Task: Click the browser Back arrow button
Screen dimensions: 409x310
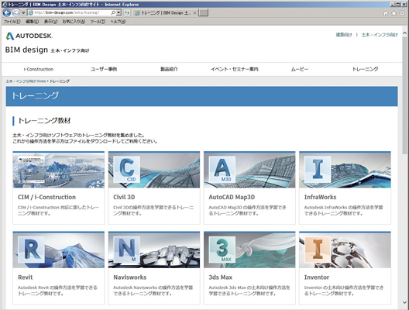Action: tap(7, 12)
